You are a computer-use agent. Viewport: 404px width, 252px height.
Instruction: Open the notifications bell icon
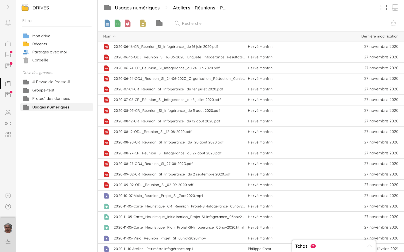[8, 23]
